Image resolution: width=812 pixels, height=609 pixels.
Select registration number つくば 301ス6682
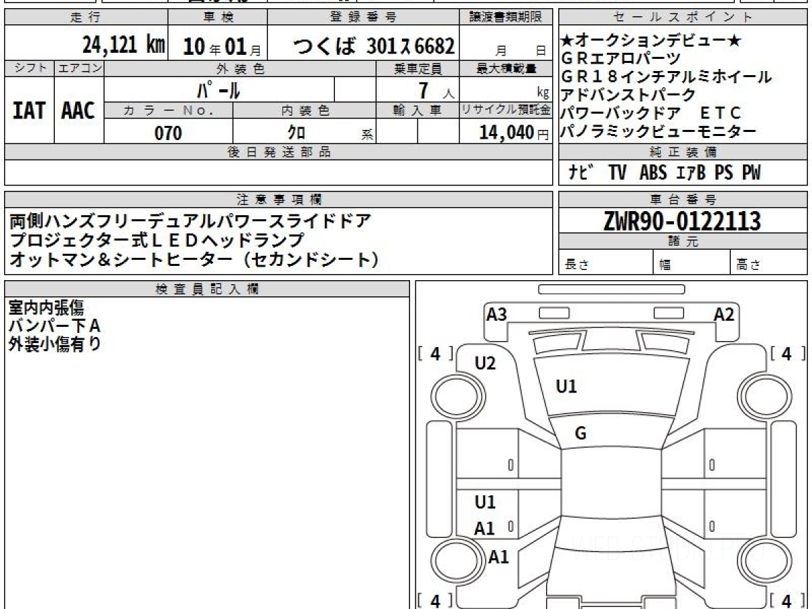coord(374,46)
